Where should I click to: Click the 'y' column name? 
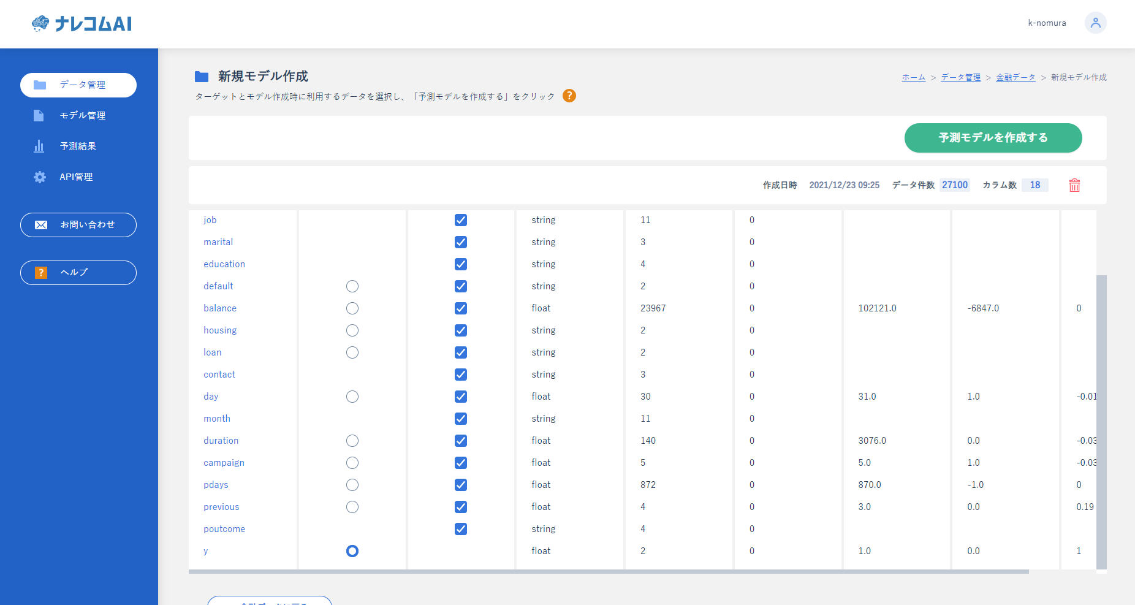tap(206, 551)
